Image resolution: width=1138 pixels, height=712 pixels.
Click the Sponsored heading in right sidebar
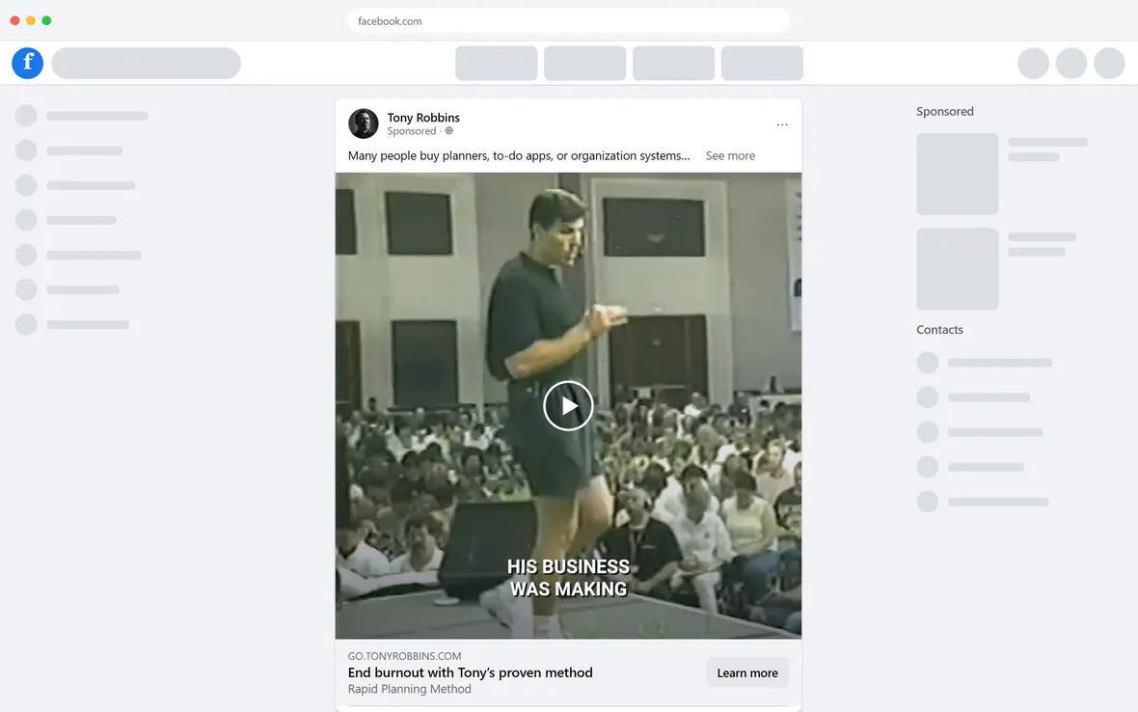pos(945,112)
